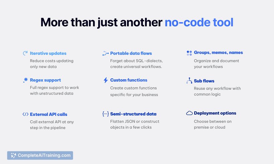The image size is (274, 164).
Task: Click the Regex support asterisk icon
Action: 25,80
